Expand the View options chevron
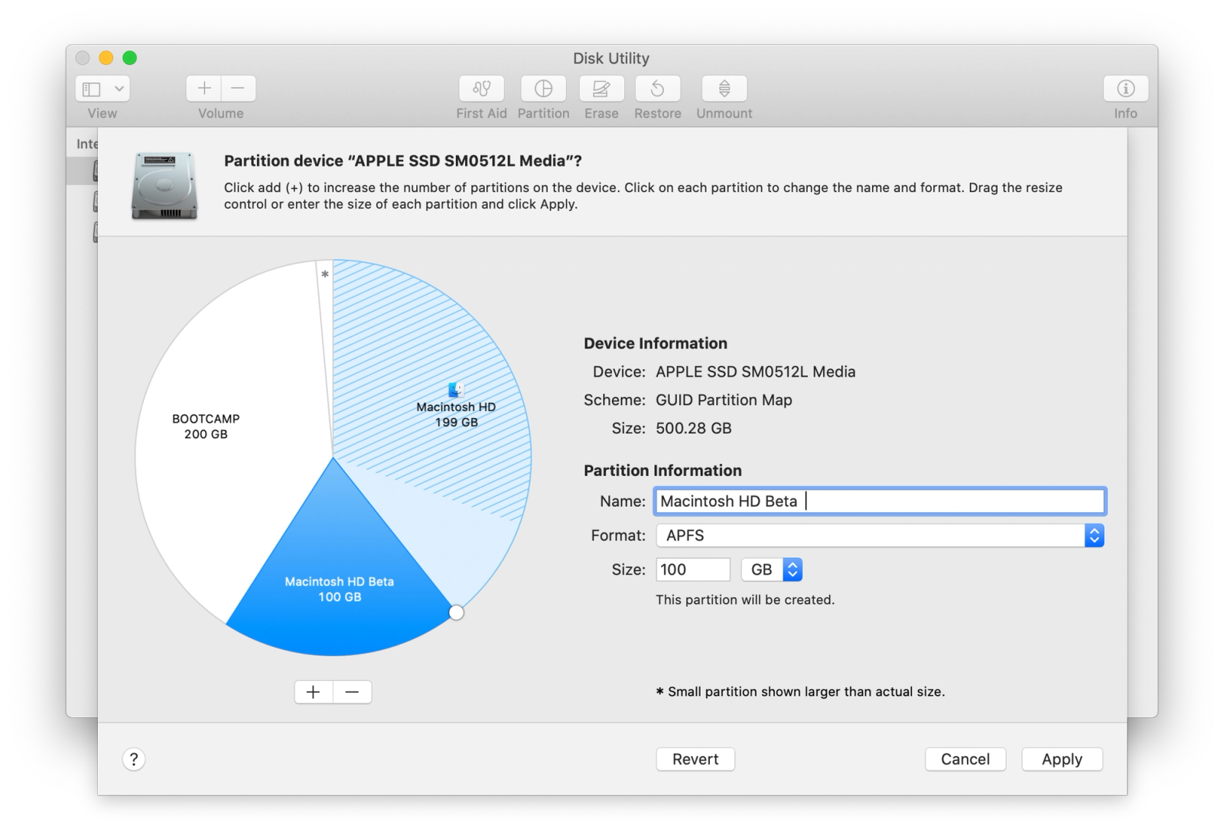 click(x=119, y=89)
